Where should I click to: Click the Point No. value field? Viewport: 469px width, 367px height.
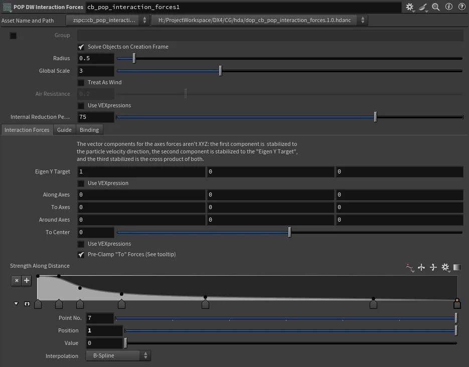[100, 318]
